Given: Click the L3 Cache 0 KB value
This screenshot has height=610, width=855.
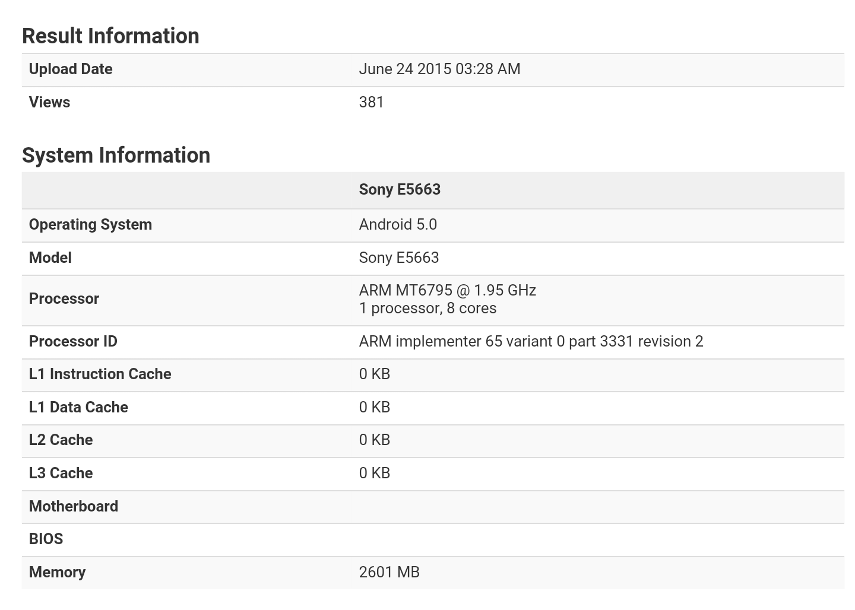Looking at the screenshot, I should click(x=375, y=474).
